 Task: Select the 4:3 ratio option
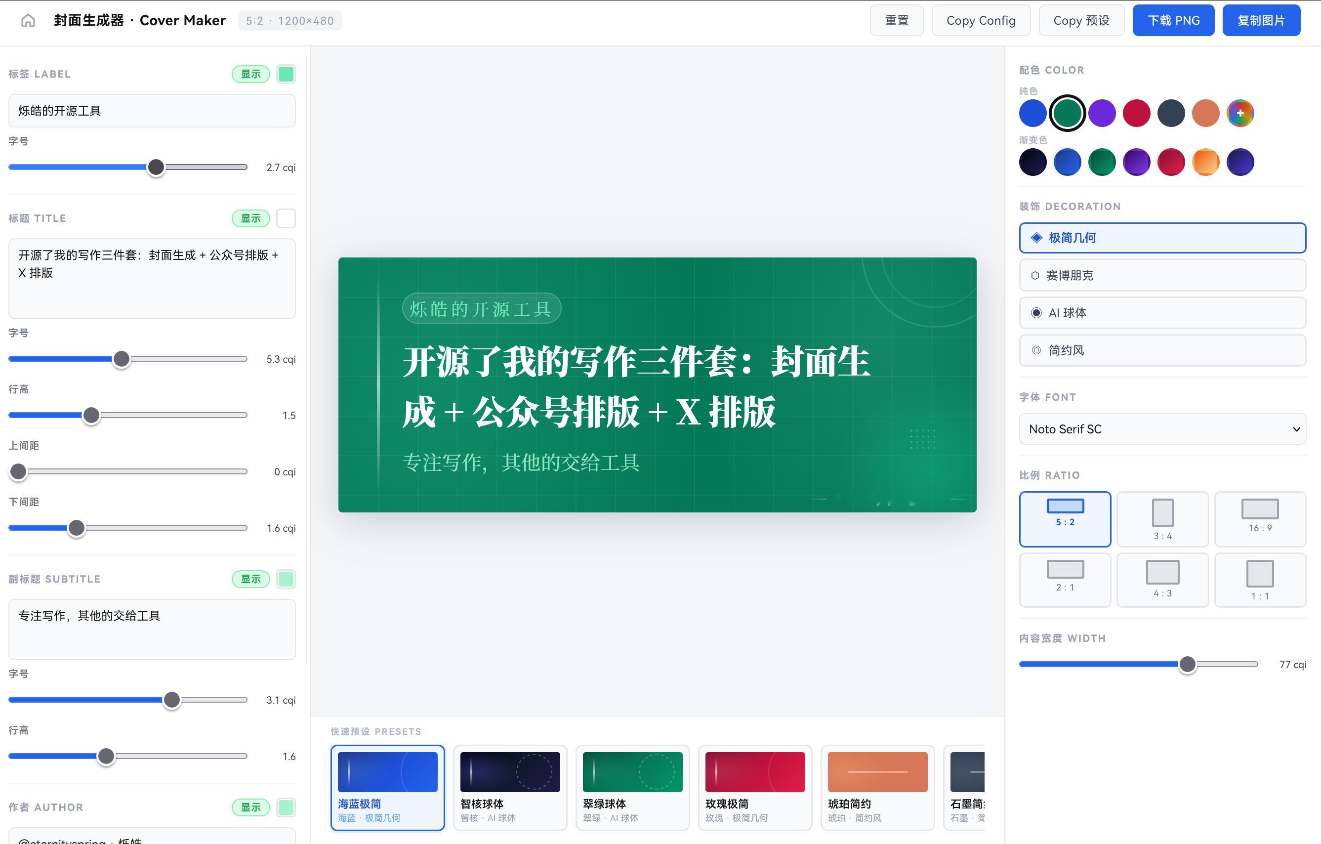[1162, 580]
